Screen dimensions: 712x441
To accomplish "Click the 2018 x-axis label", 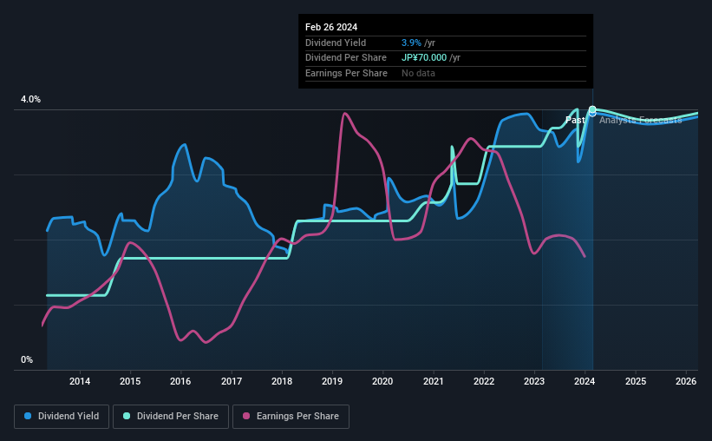I will coord(282,381).
